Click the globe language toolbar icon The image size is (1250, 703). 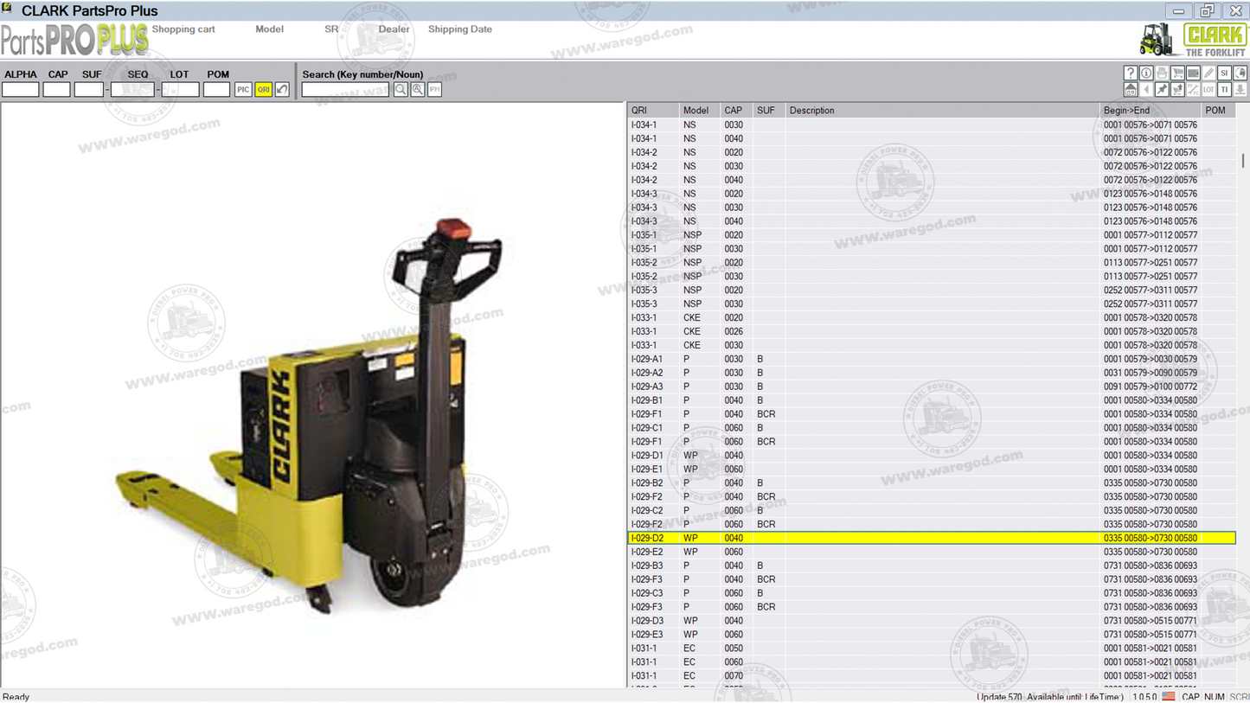click(x=1240, y=73)
